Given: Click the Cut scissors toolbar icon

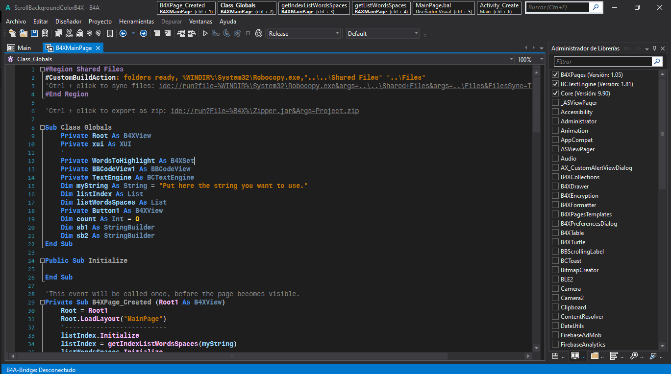Looking at the screenshot, I should [x=69, y=33].
